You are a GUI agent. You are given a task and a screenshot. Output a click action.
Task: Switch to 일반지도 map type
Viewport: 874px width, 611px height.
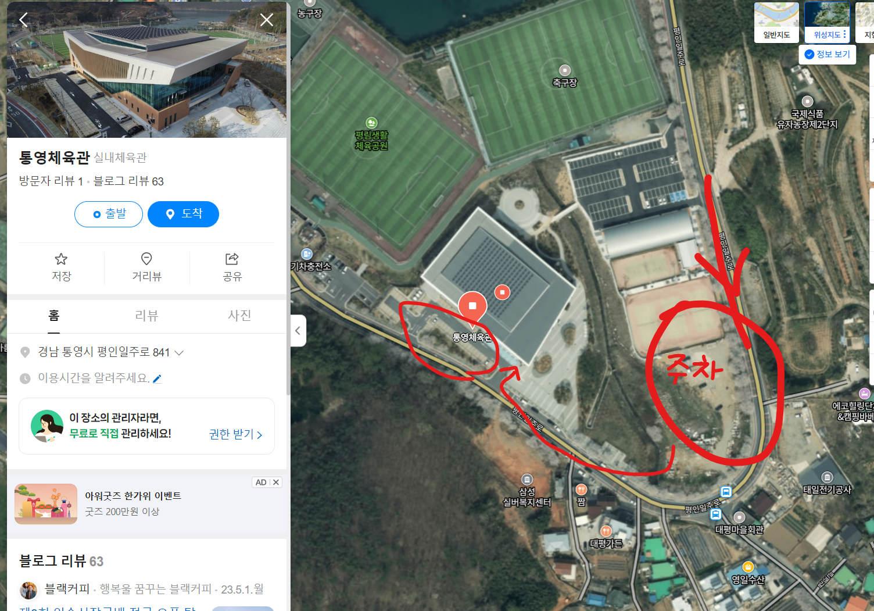pos(777,22)
